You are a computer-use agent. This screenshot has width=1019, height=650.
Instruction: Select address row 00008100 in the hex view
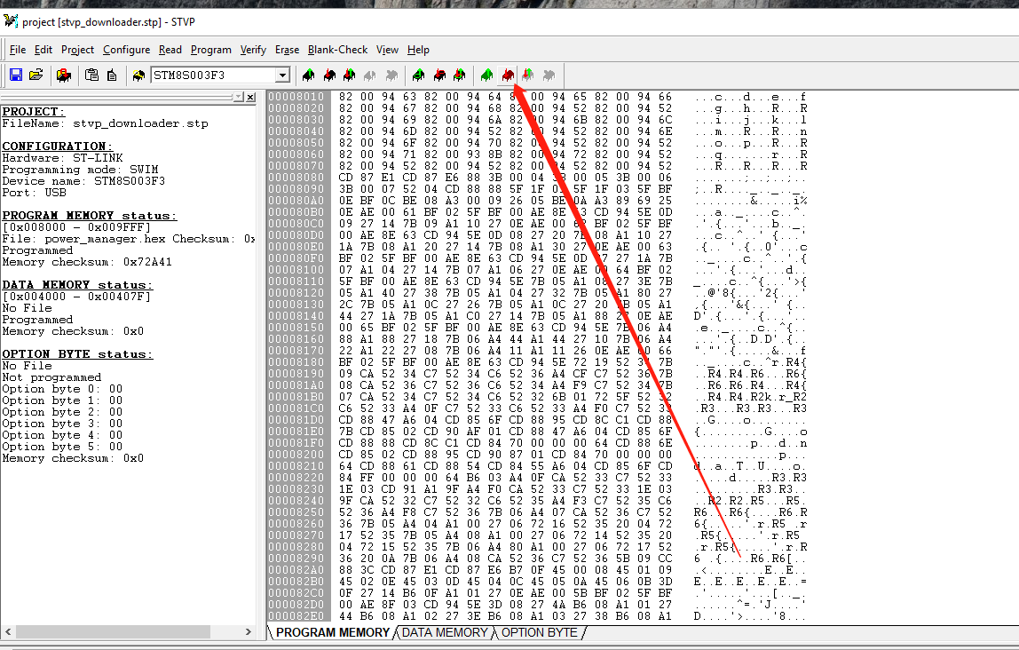click(296, 270)
